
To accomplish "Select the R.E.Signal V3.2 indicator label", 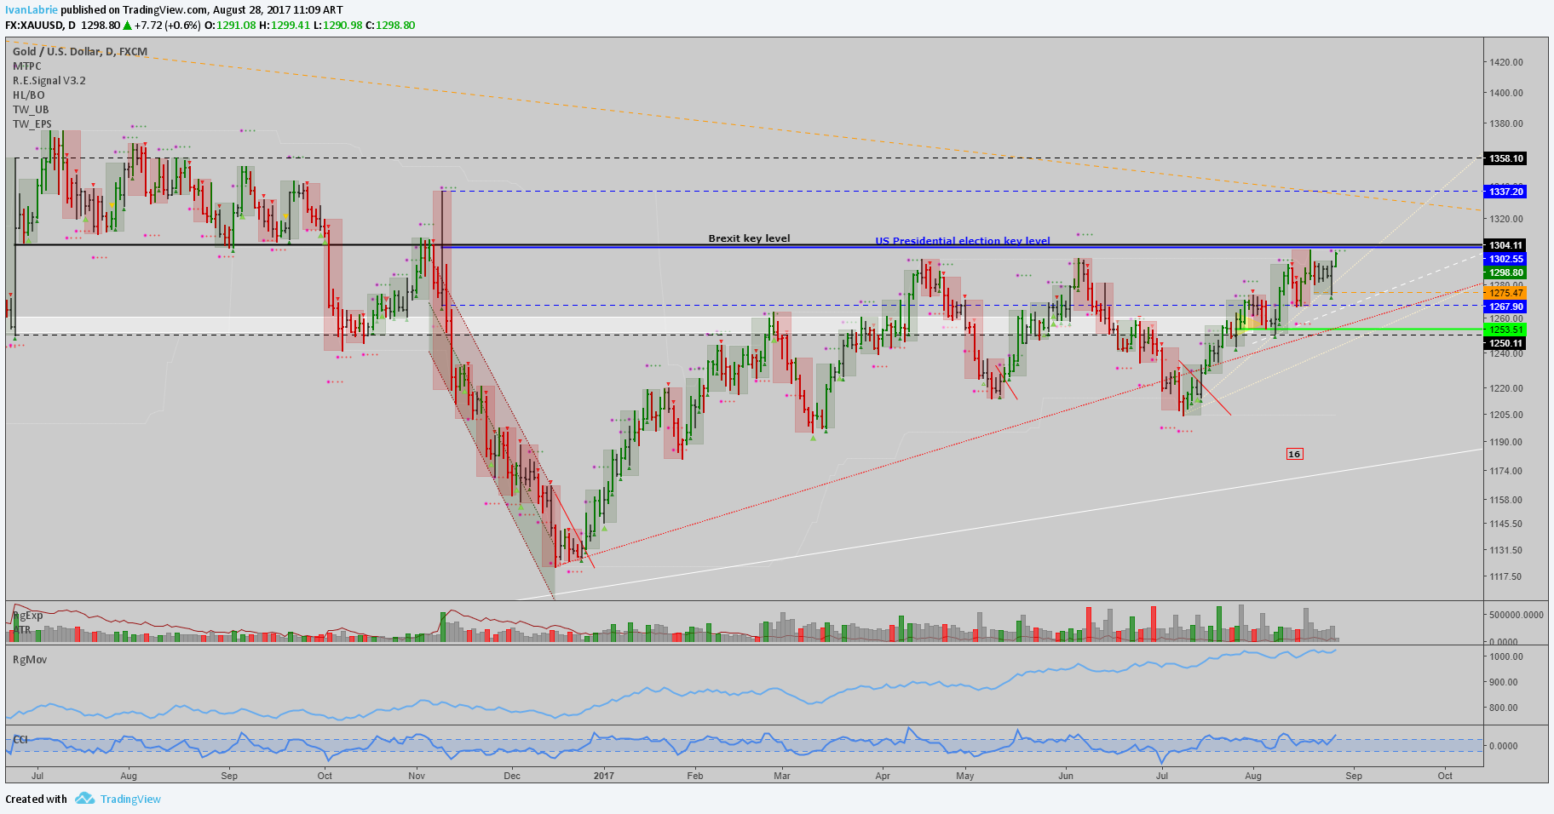I will pos(49,81).
